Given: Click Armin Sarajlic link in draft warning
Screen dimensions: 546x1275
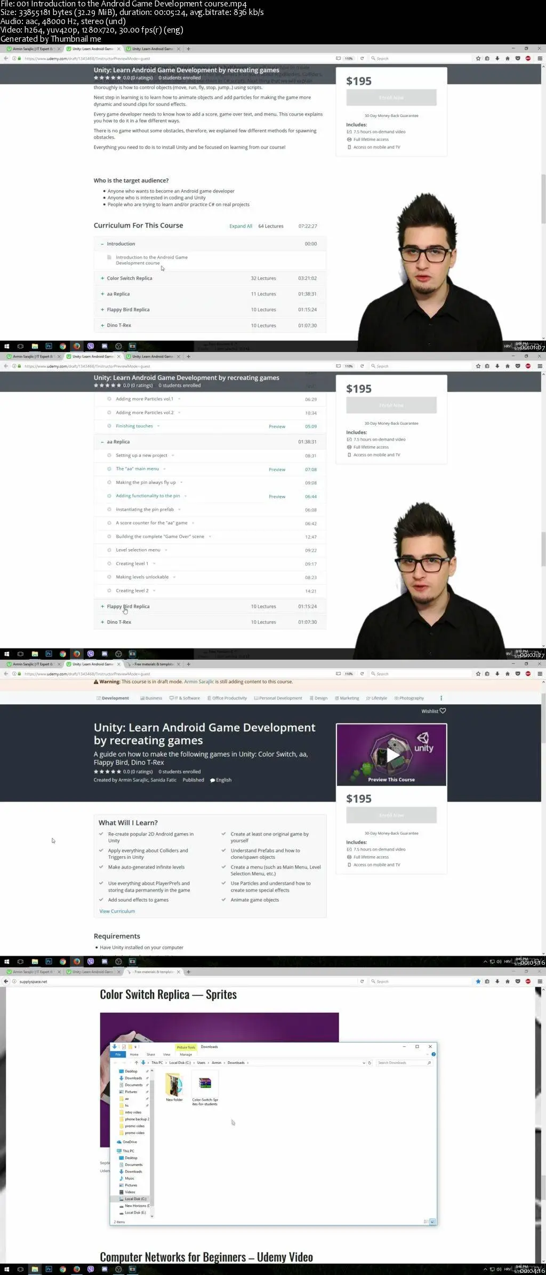Looking at the screenshot, I should coord(199,682).
